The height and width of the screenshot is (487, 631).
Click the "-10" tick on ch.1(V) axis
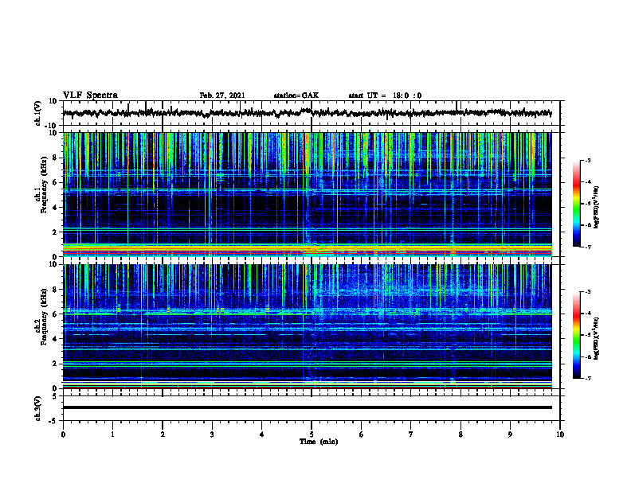[52, 126]
